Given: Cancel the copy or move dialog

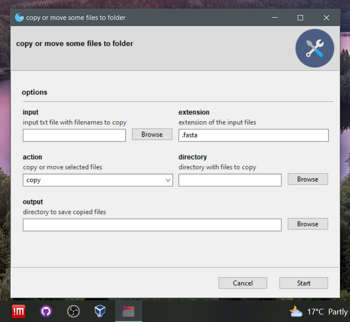Looking at the screenshot, I should pos(243,283).
